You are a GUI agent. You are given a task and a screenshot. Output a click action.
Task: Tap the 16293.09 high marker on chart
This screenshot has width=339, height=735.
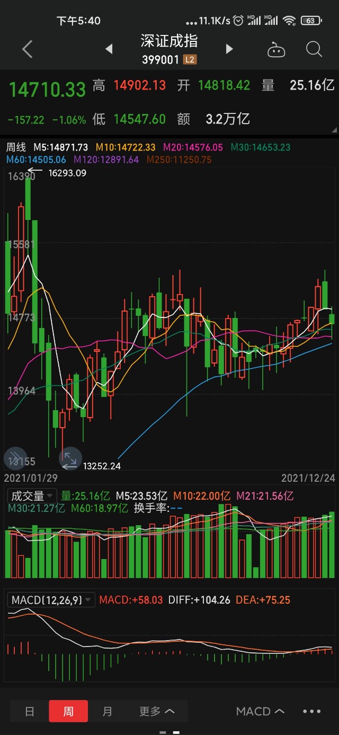67,173
